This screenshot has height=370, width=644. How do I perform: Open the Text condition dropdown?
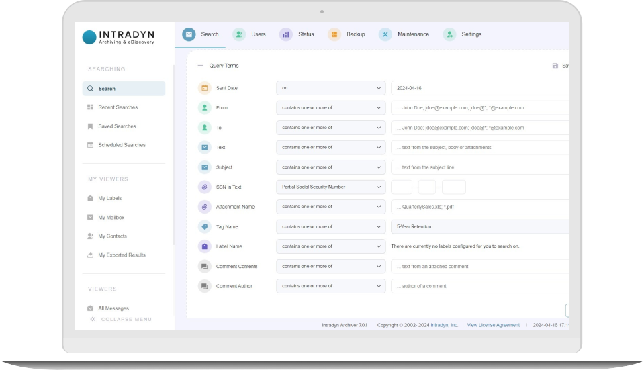(331, 148)
